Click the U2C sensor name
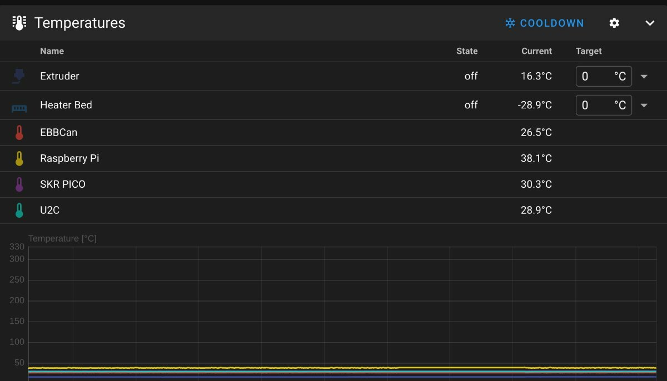The height and width of the screenshot is (381, 667). (49, 210)
